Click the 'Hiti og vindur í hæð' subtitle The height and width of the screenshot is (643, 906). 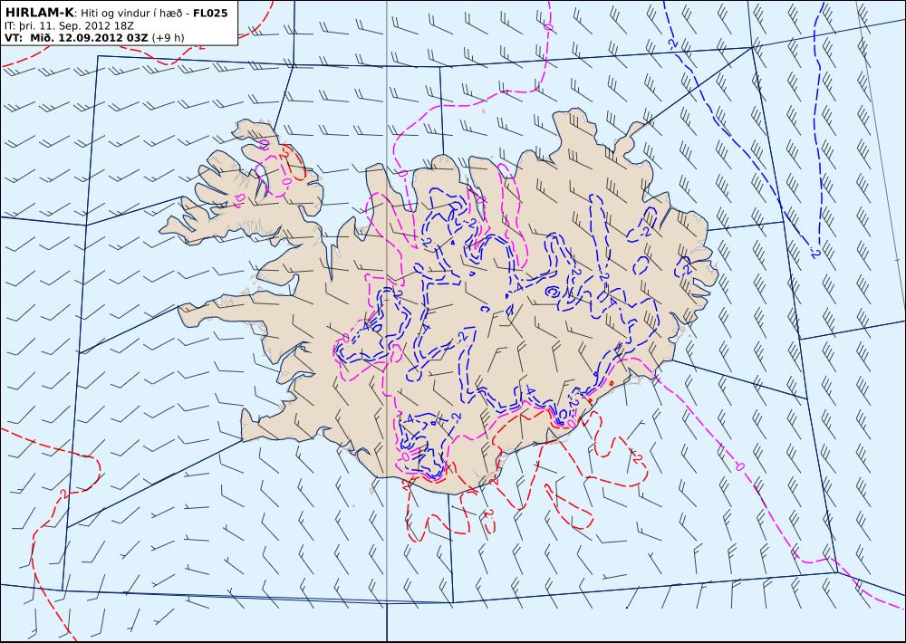point(131,14)
